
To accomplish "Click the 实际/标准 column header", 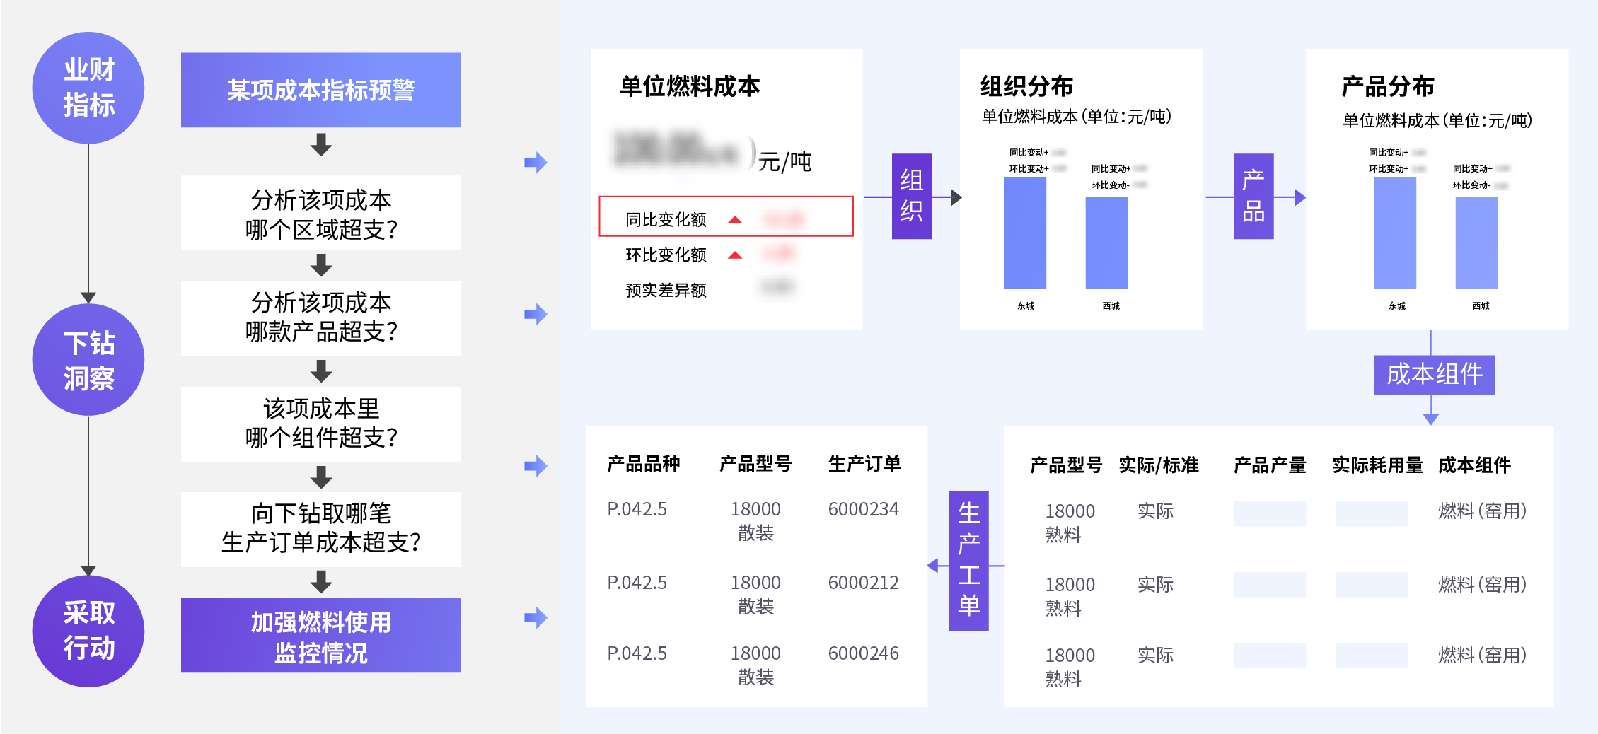I will pyautogui.click(x=1159, y=465).
